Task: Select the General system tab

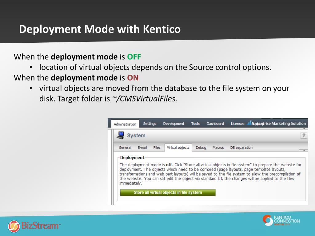Action: (125, 147)
